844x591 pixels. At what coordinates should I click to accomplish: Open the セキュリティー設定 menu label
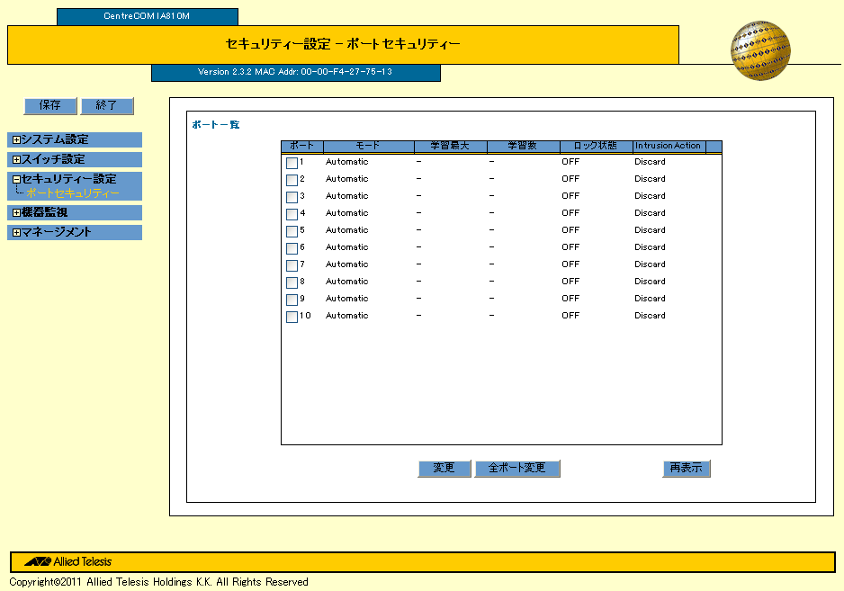click(68, 179)
